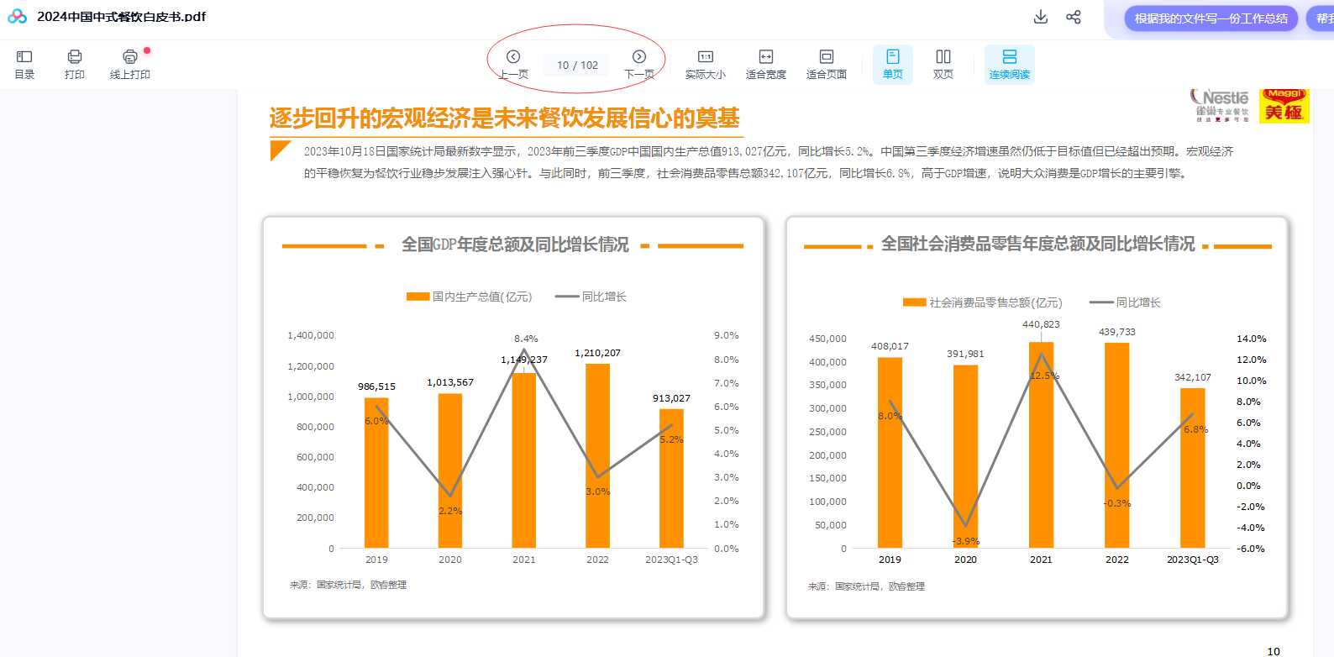Viewport: 1334px width, 657px height.
Task: Toggle 连续阅读 continuous reading mode
Action: coord(1009,64)
